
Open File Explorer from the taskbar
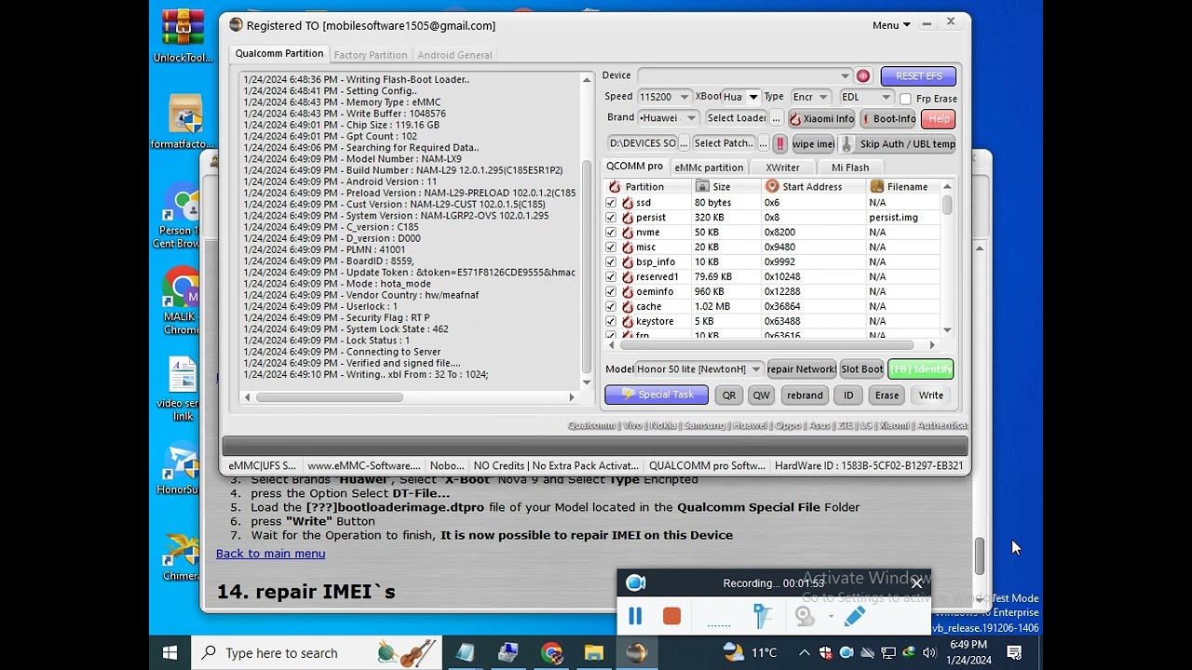(594, 652)
